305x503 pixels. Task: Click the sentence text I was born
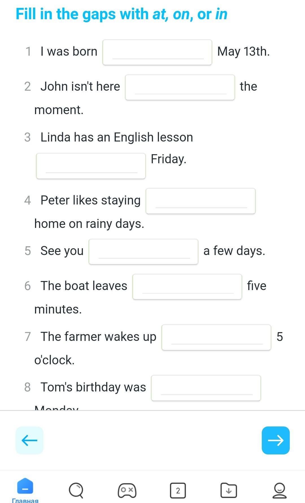(x=69, y=51)
